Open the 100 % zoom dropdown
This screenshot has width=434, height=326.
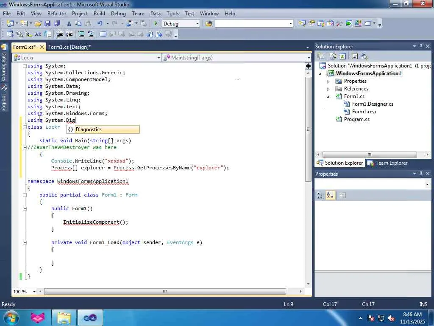[34, 292]
